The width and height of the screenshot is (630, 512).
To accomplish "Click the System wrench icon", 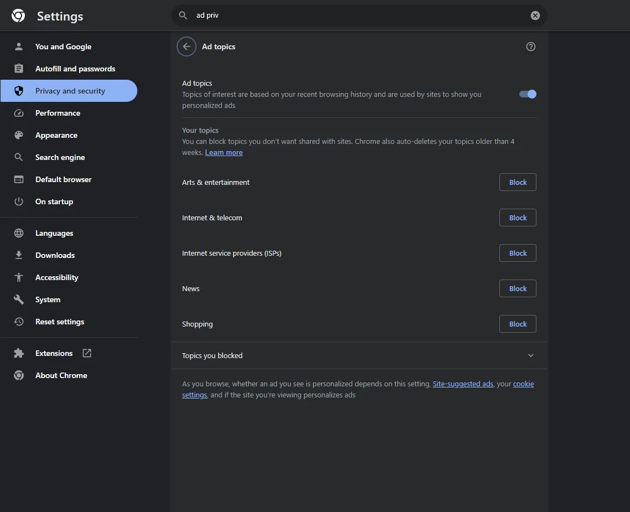I will pyautogui.click(x=19, y=299).
